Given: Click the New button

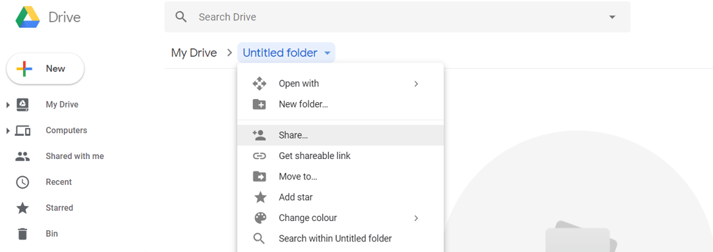Looking at the screenshot, I should pos(45,69).
